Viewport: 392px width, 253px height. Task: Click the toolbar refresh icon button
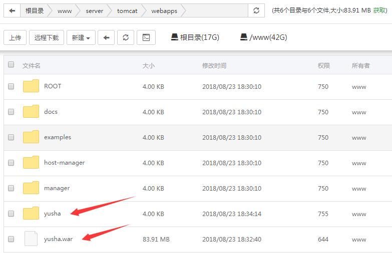126,37
